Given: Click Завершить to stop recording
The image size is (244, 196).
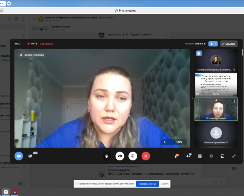Looking at the screenshot, I should (46, 44).
